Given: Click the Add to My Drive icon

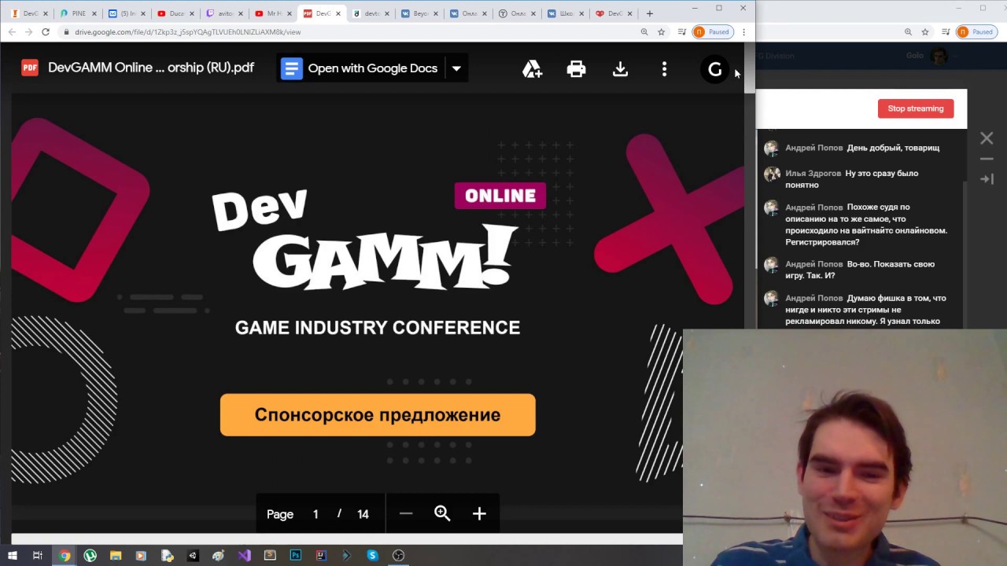Looking at the screenshot, I should [x=533, y=69].
